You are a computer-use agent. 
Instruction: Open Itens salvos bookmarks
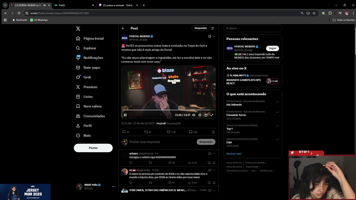[89, 106]
